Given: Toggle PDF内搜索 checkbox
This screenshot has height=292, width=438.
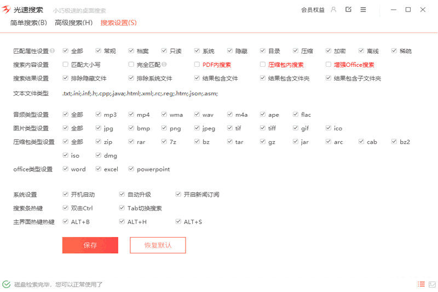Looking at the screenshot, I should [x=197, y=64].
